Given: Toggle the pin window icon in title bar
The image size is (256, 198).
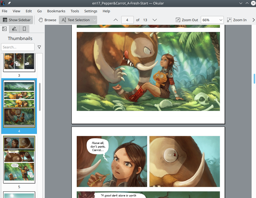Looking at the screenshot, I should point(9,3).
